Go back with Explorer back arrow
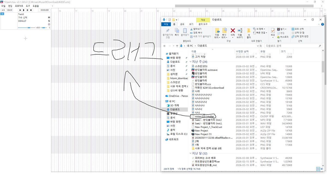Viewport: 327px width, 175px height. point(164,46)
